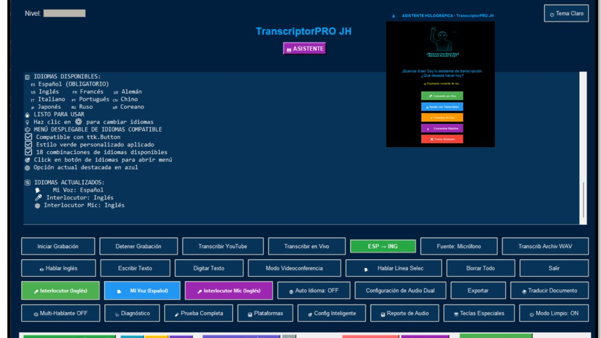Select Comandos Rápidos in assistant panel

click(442, 128)
